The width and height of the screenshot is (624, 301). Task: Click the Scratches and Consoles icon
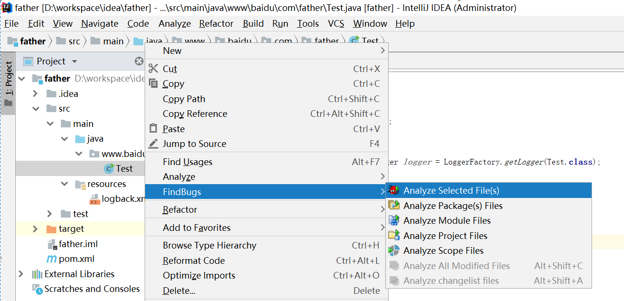point(37,289)
